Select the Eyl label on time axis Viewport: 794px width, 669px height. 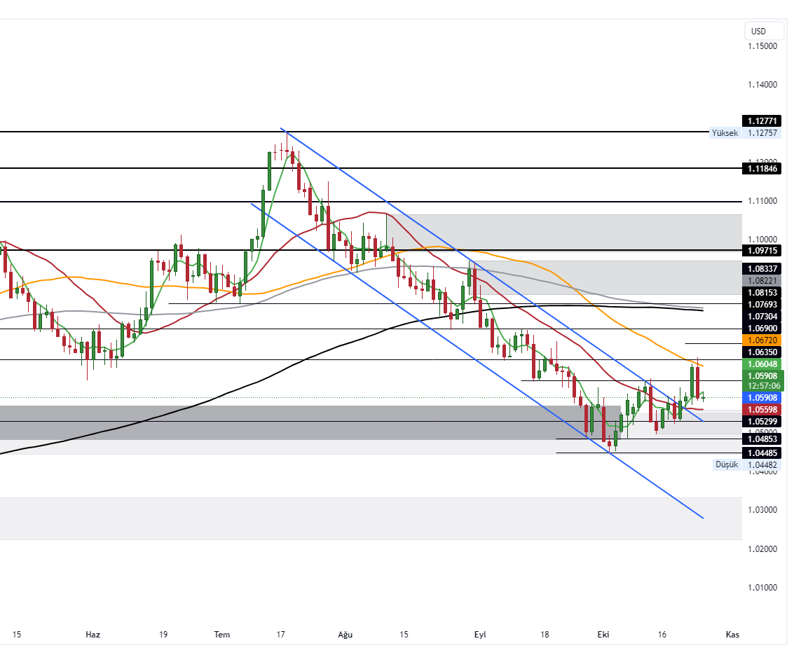click(x=480, y=635)
